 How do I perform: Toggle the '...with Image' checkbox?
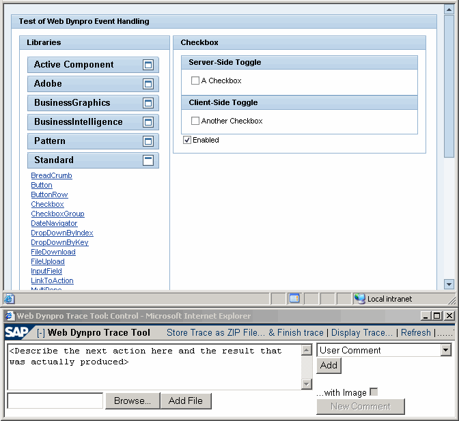tap(374, 392)
